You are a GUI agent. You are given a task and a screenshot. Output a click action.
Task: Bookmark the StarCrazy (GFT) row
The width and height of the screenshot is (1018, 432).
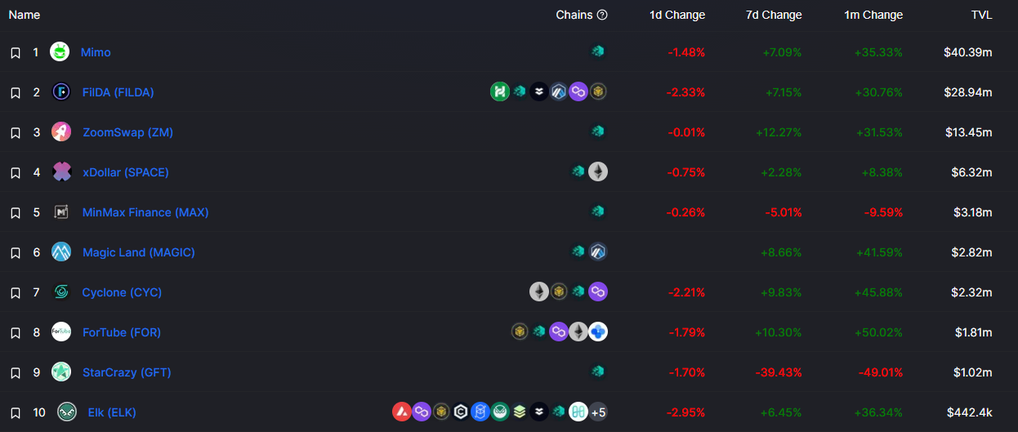15,372
